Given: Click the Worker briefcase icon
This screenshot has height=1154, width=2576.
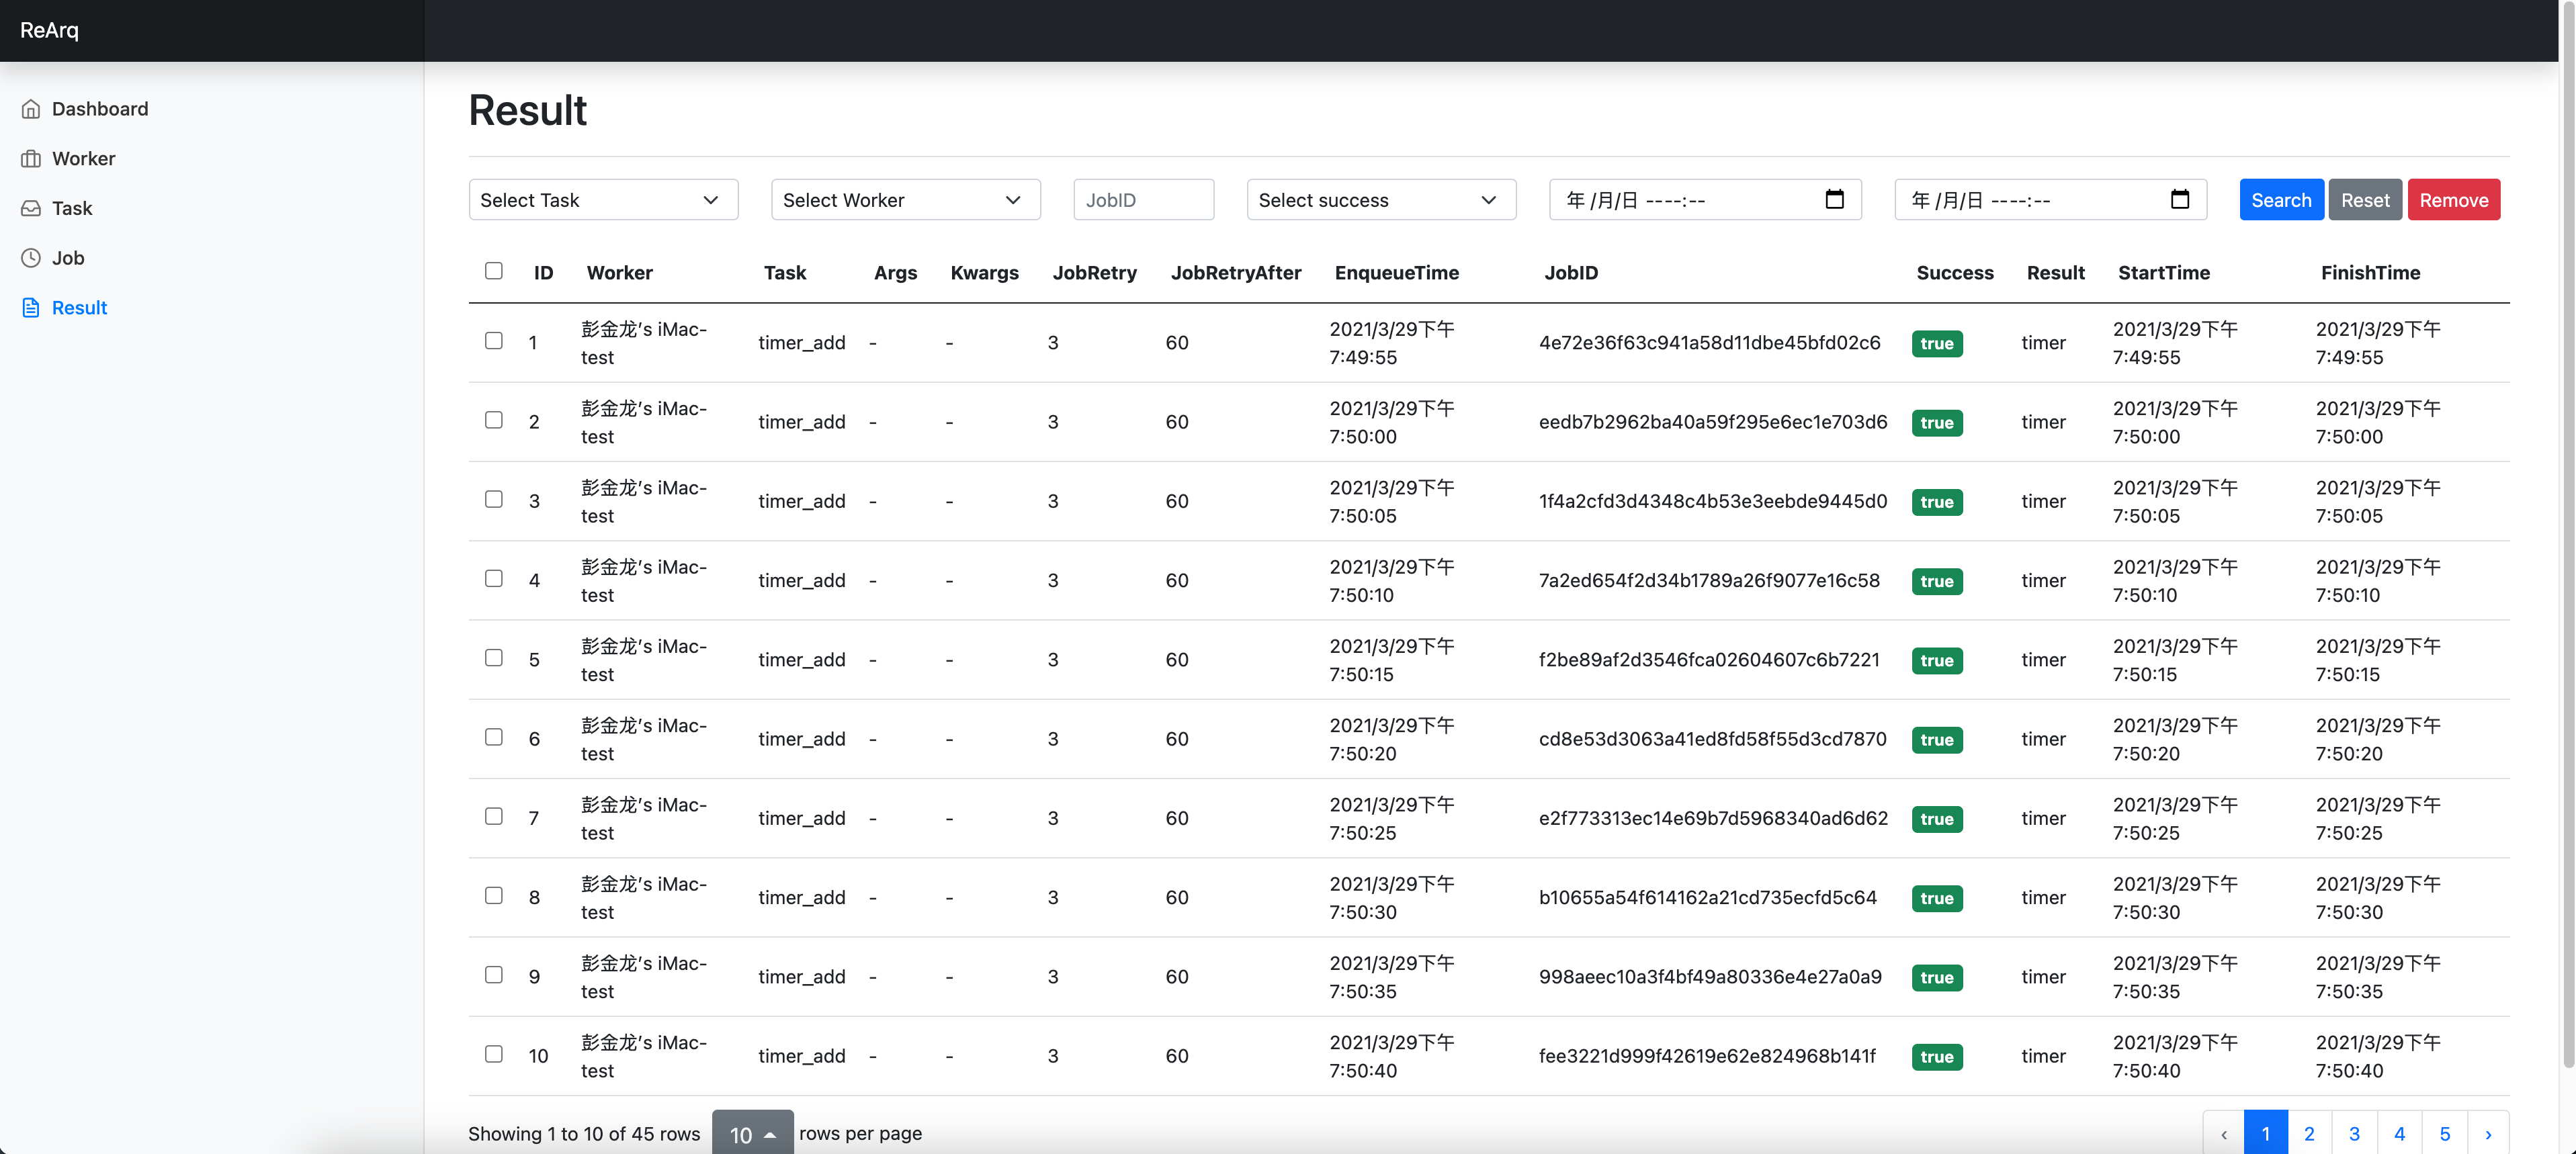Looking at the screenshot, I should (x=31, y=159).
